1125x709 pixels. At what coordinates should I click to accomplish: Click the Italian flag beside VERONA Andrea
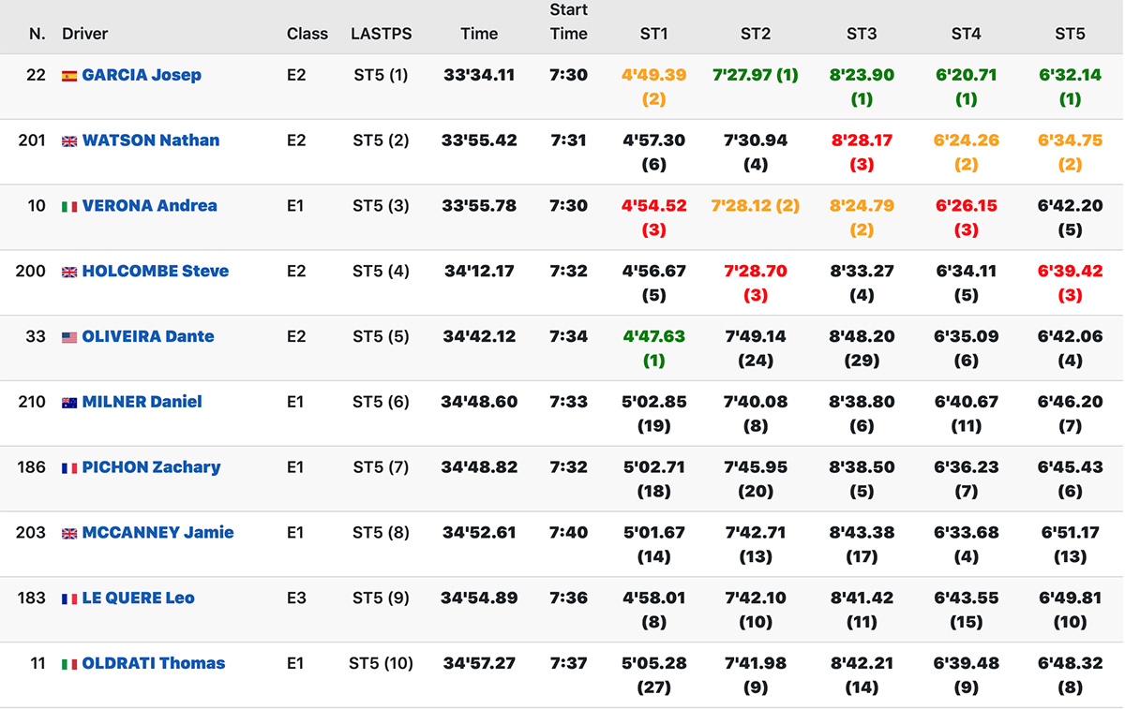point(69,207)
